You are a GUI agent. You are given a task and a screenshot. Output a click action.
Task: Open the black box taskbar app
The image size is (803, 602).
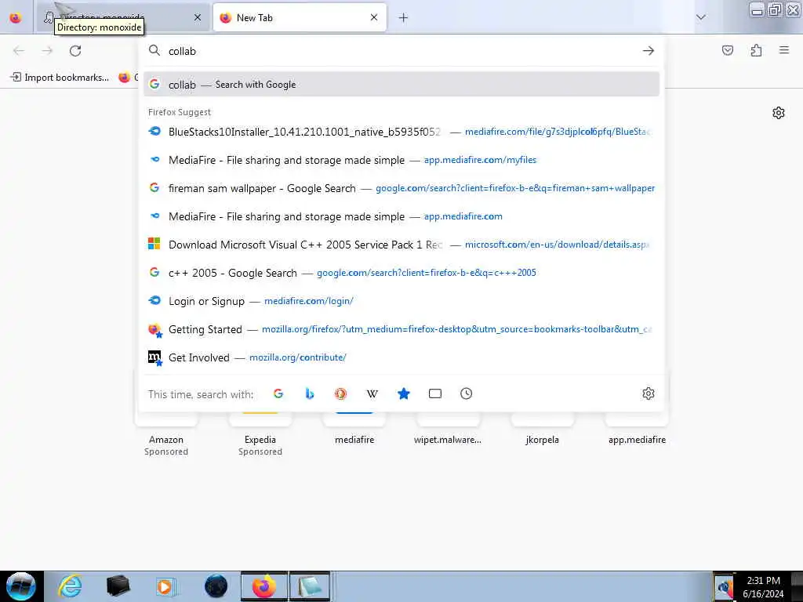118,586
